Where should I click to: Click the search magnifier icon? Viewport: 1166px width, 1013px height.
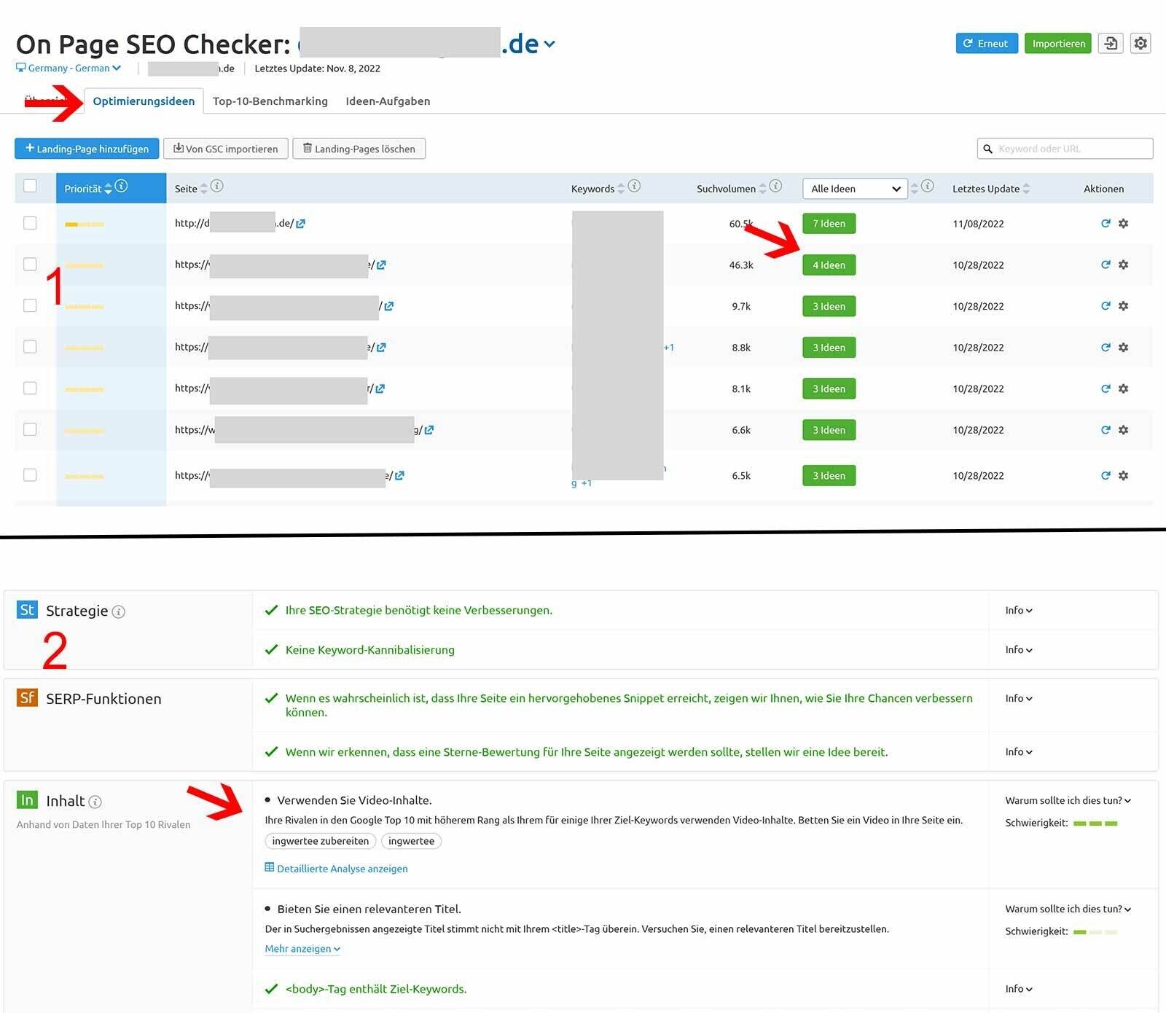(987, 149)
